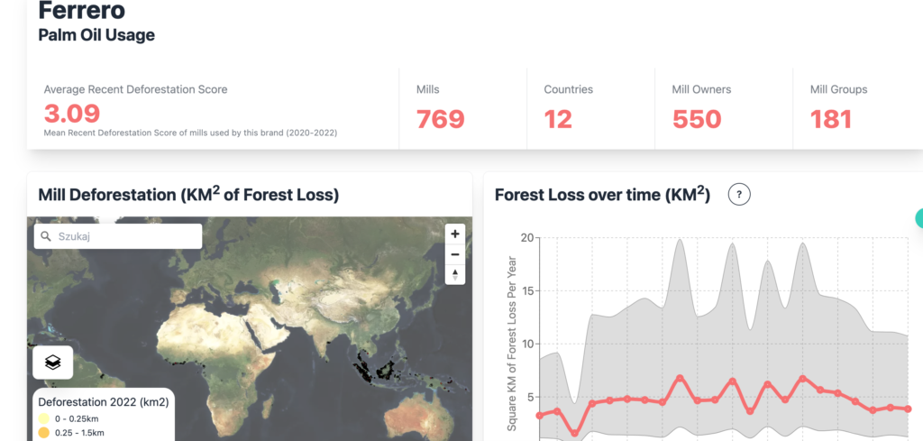923x441 pixels.
Task: Click the map zoom in plus button
Action: coord(455,234)
